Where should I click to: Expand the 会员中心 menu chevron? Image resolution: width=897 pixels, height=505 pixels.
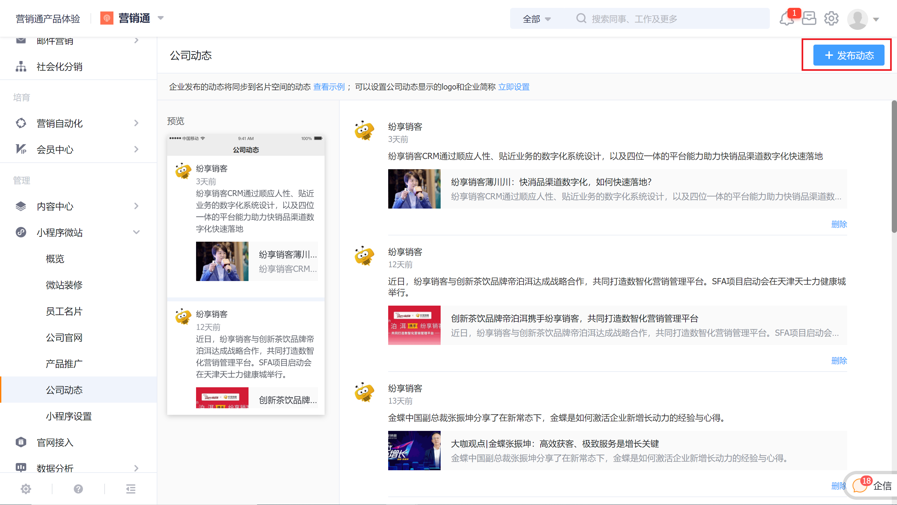(x=136, y=150)
